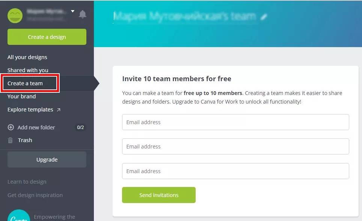Select Create a team menu item
The width and height of the screenshot is (362, 221).
(x=25, y=83)
